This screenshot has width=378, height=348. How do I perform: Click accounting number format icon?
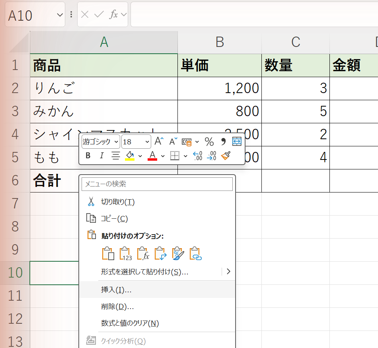(x=187, y=142)
